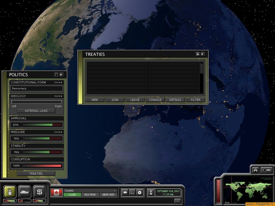The image size is (275, 206).
Task: Select the More Info tab
Action: tap(108, 194)
